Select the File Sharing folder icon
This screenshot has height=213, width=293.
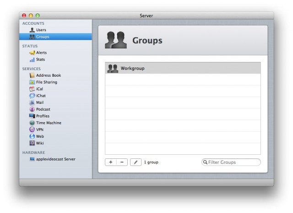[32, 82]
